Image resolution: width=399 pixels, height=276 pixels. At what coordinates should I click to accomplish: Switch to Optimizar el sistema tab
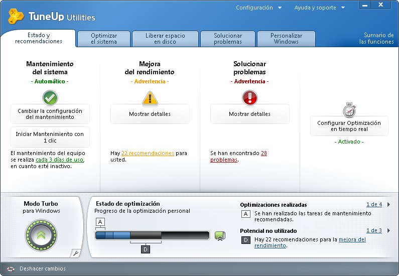[x=104, y=39]
